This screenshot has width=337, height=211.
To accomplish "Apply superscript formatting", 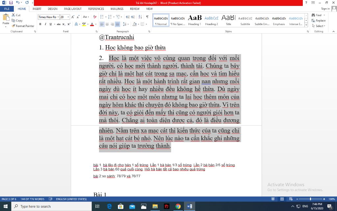I will pos(69,24).
